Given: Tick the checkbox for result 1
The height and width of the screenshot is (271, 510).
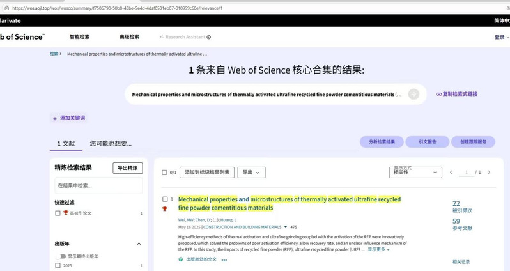Looking at the screenshot, I should tap(165, 199).
